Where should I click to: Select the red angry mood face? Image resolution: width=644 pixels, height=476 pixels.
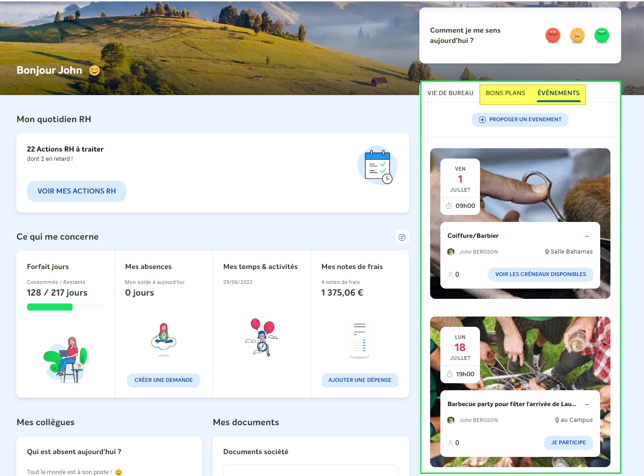pyautogui.click(x=553, y=35)
